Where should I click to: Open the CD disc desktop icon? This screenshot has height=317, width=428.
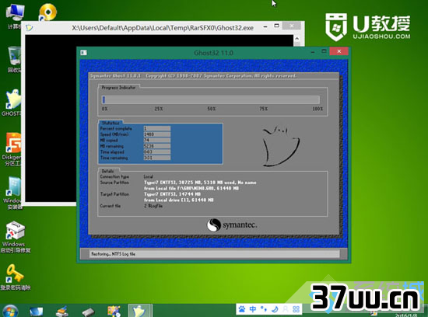pyautogui.click(x=47, y=12)
